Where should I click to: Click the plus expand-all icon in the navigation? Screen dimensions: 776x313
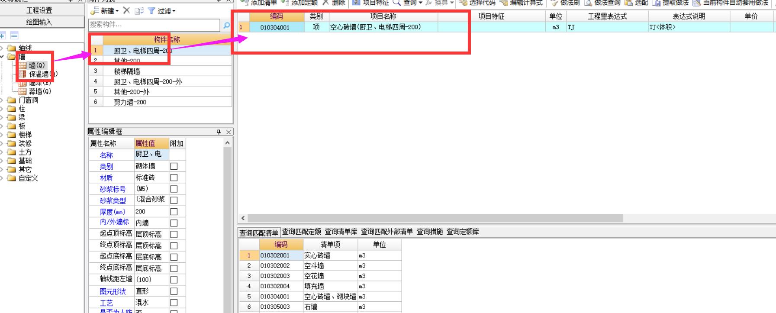click(x=3, y=36)
